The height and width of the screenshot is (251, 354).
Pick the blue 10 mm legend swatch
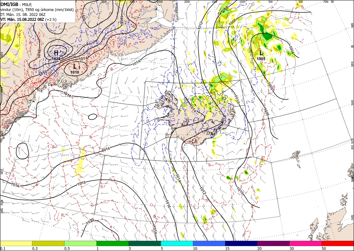click(209, 243)
